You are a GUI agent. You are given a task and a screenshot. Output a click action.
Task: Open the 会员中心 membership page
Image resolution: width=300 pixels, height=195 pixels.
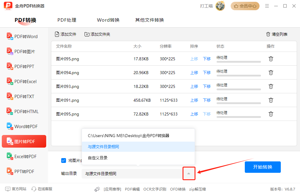245,6
